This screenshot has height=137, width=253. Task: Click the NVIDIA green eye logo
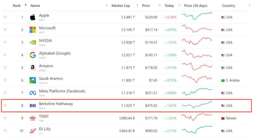[33, 42]
